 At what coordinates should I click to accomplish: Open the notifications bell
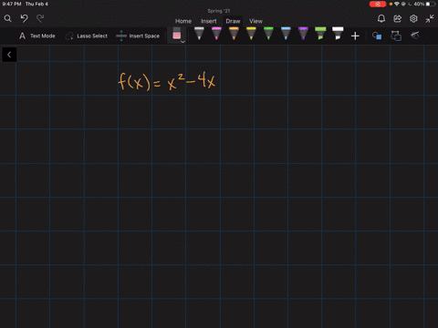coord(381,19)
